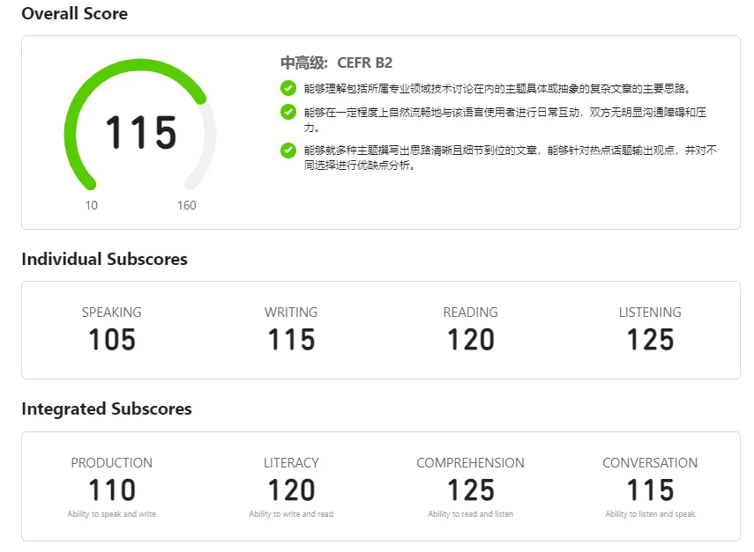Click the production score 110
This screenshot has width=754, height=552.
point(112,490)
